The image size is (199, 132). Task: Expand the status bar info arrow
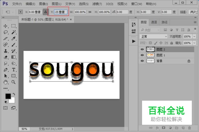[72, 129]
